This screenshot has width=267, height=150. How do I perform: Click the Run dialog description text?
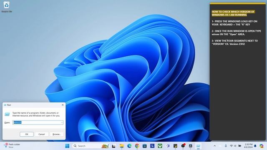[36, 114]
